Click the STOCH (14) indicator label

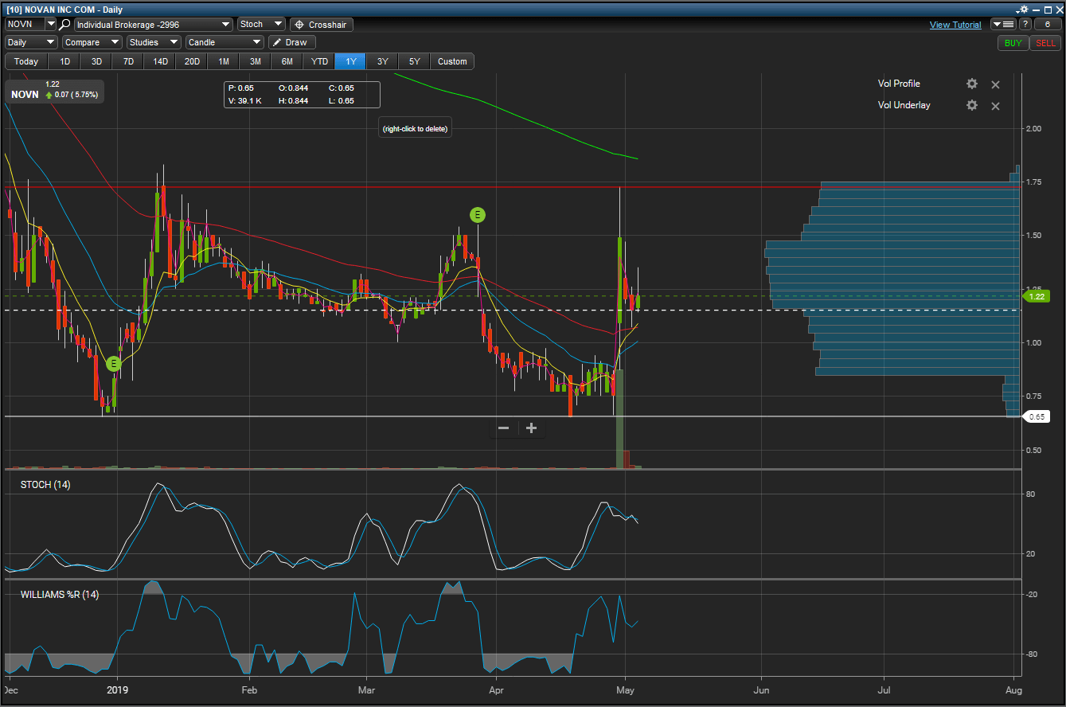pos(45,484)
